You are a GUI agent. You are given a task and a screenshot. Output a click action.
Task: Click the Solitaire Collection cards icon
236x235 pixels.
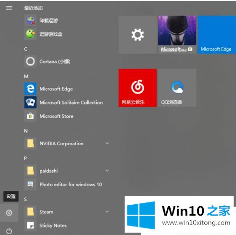pyautogui.click(x=30, y=103)
